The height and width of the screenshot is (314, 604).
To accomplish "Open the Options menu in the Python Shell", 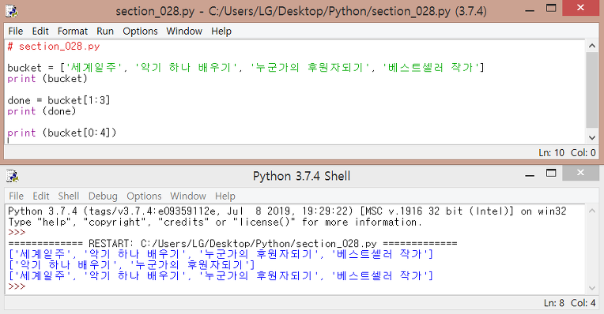I will pyautogui.click(x=144, y=196).
